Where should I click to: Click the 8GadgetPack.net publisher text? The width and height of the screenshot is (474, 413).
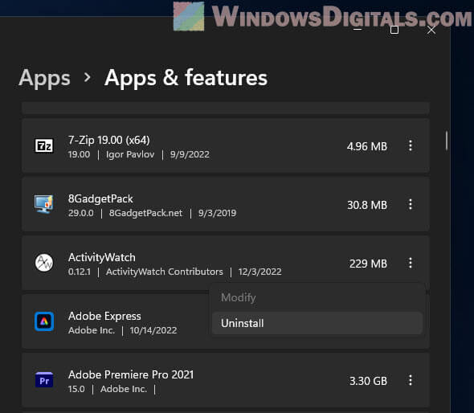pos(145,213)
